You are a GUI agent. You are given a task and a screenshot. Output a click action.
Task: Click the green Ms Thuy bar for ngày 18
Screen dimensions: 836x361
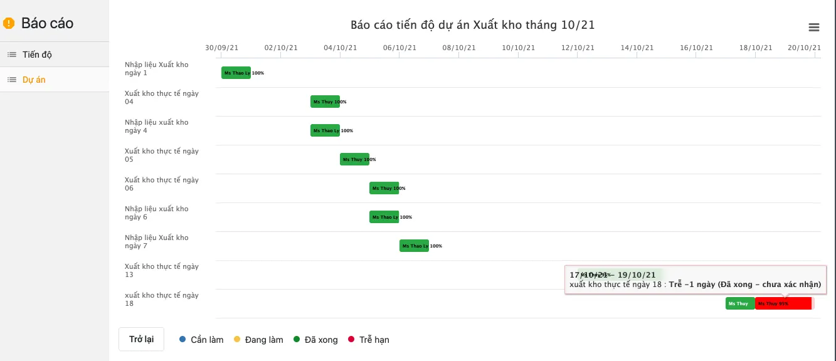coord(740,303)
